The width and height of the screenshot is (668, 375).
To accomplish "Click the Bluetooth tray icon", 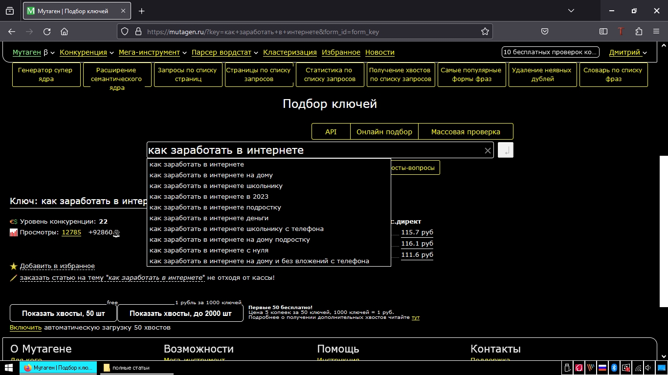I will click(614, 368).
